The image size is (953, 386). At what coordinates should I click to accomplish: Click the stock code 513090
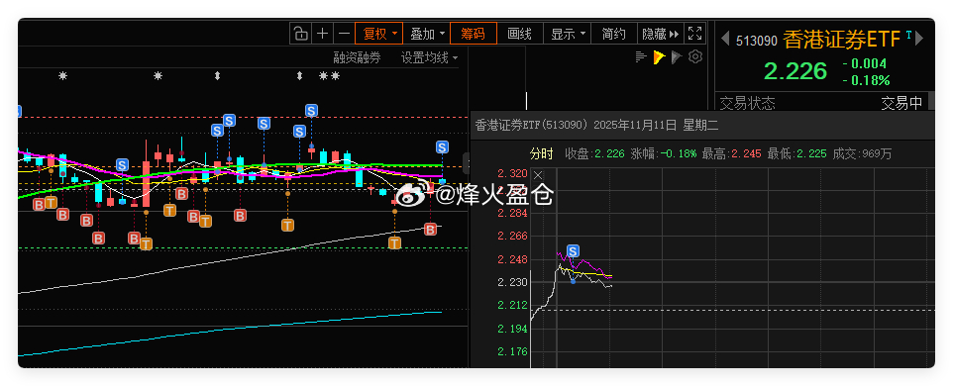(757, 41)
